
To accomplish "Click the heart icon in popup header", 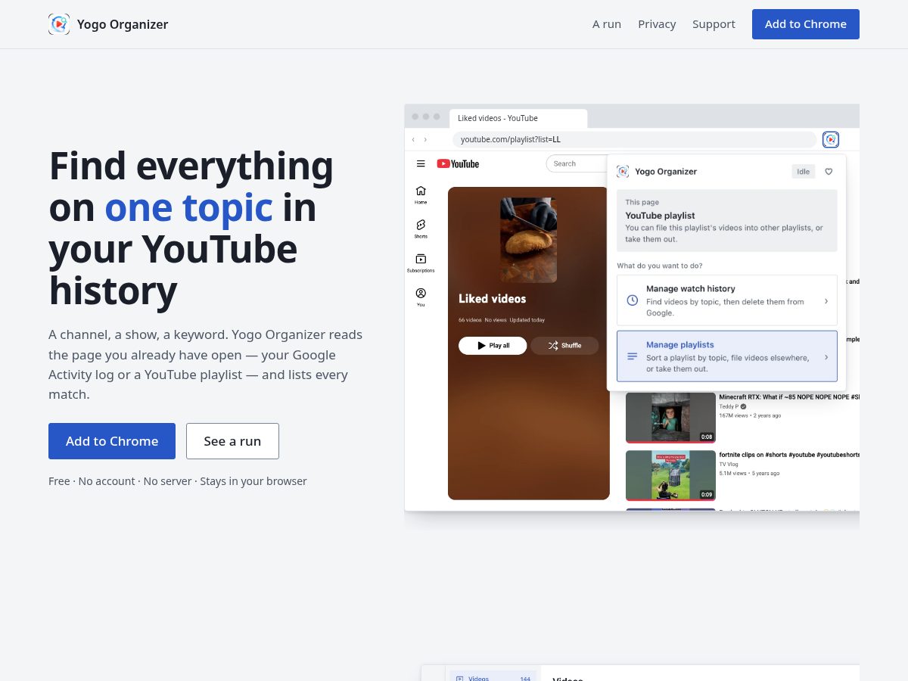I will point(829,172).
